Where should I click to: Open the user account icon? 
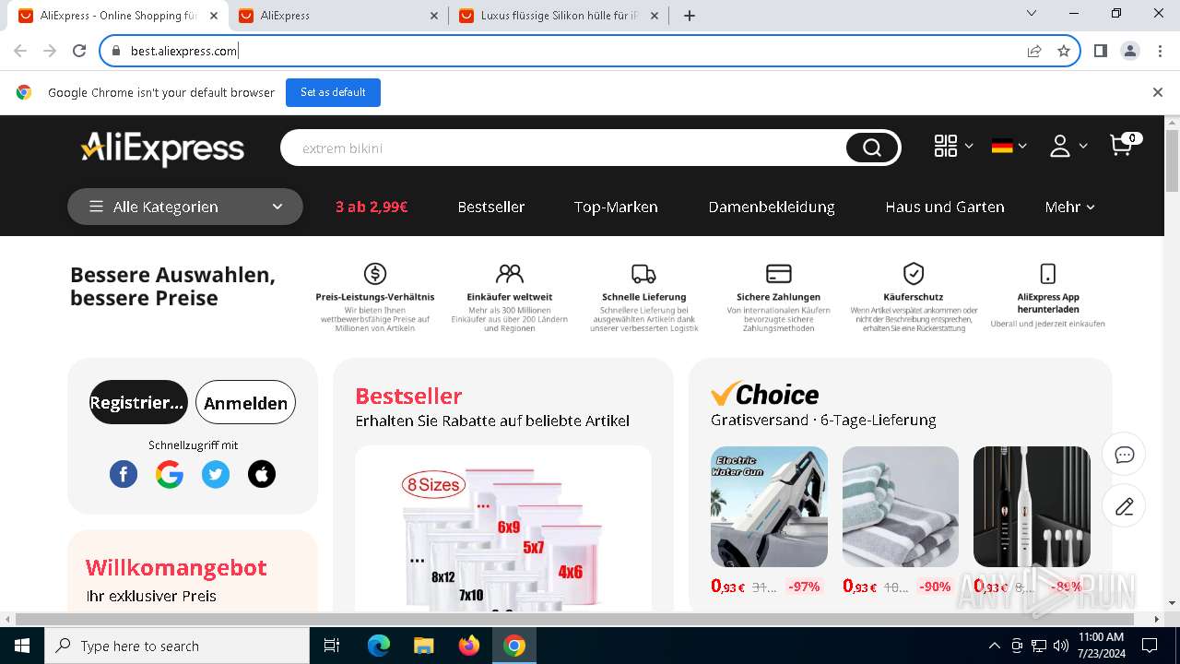click(x=1060, y=146)
